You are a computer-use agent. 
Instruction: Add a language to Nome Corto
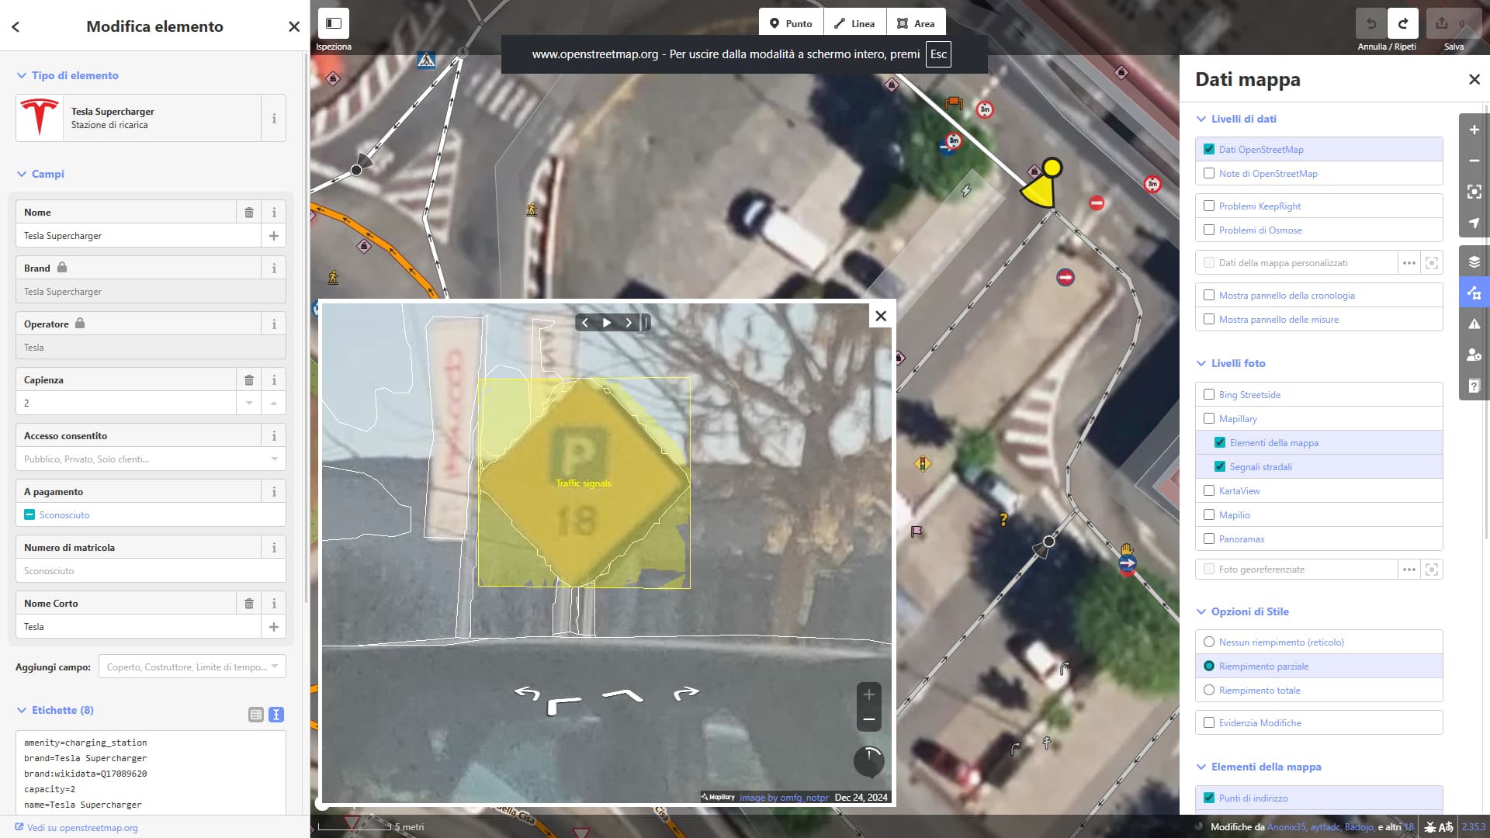click(274, 627)
